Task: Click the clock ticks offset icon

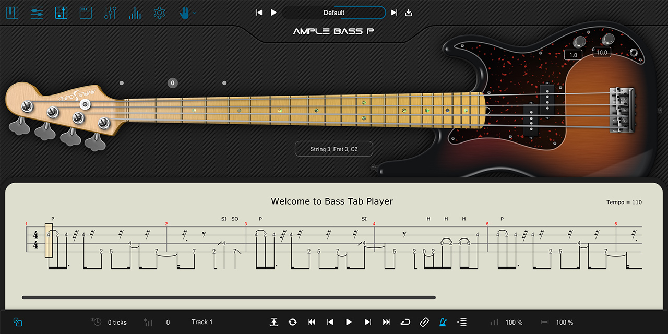Action: coord(96,322)
